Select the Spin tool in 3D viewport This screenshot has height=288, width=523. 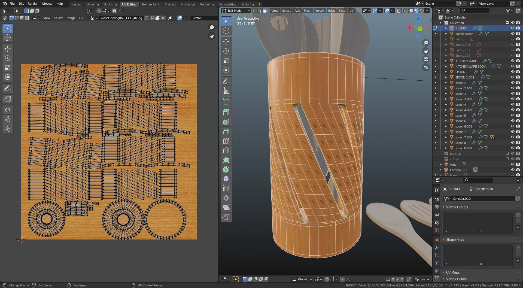226,169
